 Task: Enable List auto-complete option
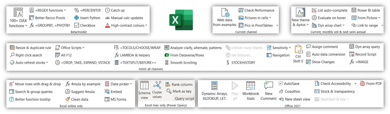click(x=314, y=10)
